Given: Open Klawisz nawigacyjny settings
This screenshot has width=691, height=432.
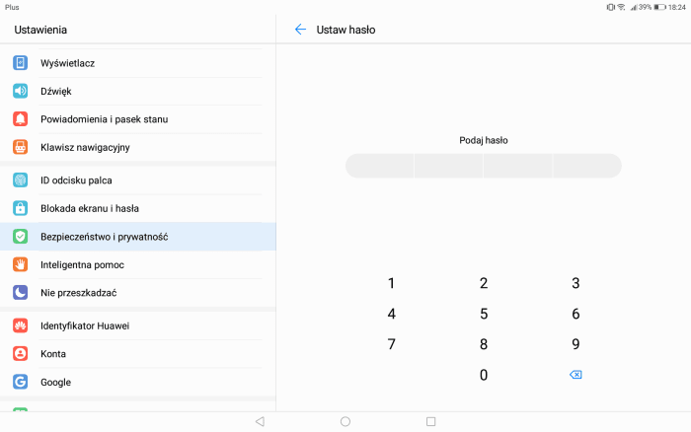Looking at the screenshot, I should (85, 147).
